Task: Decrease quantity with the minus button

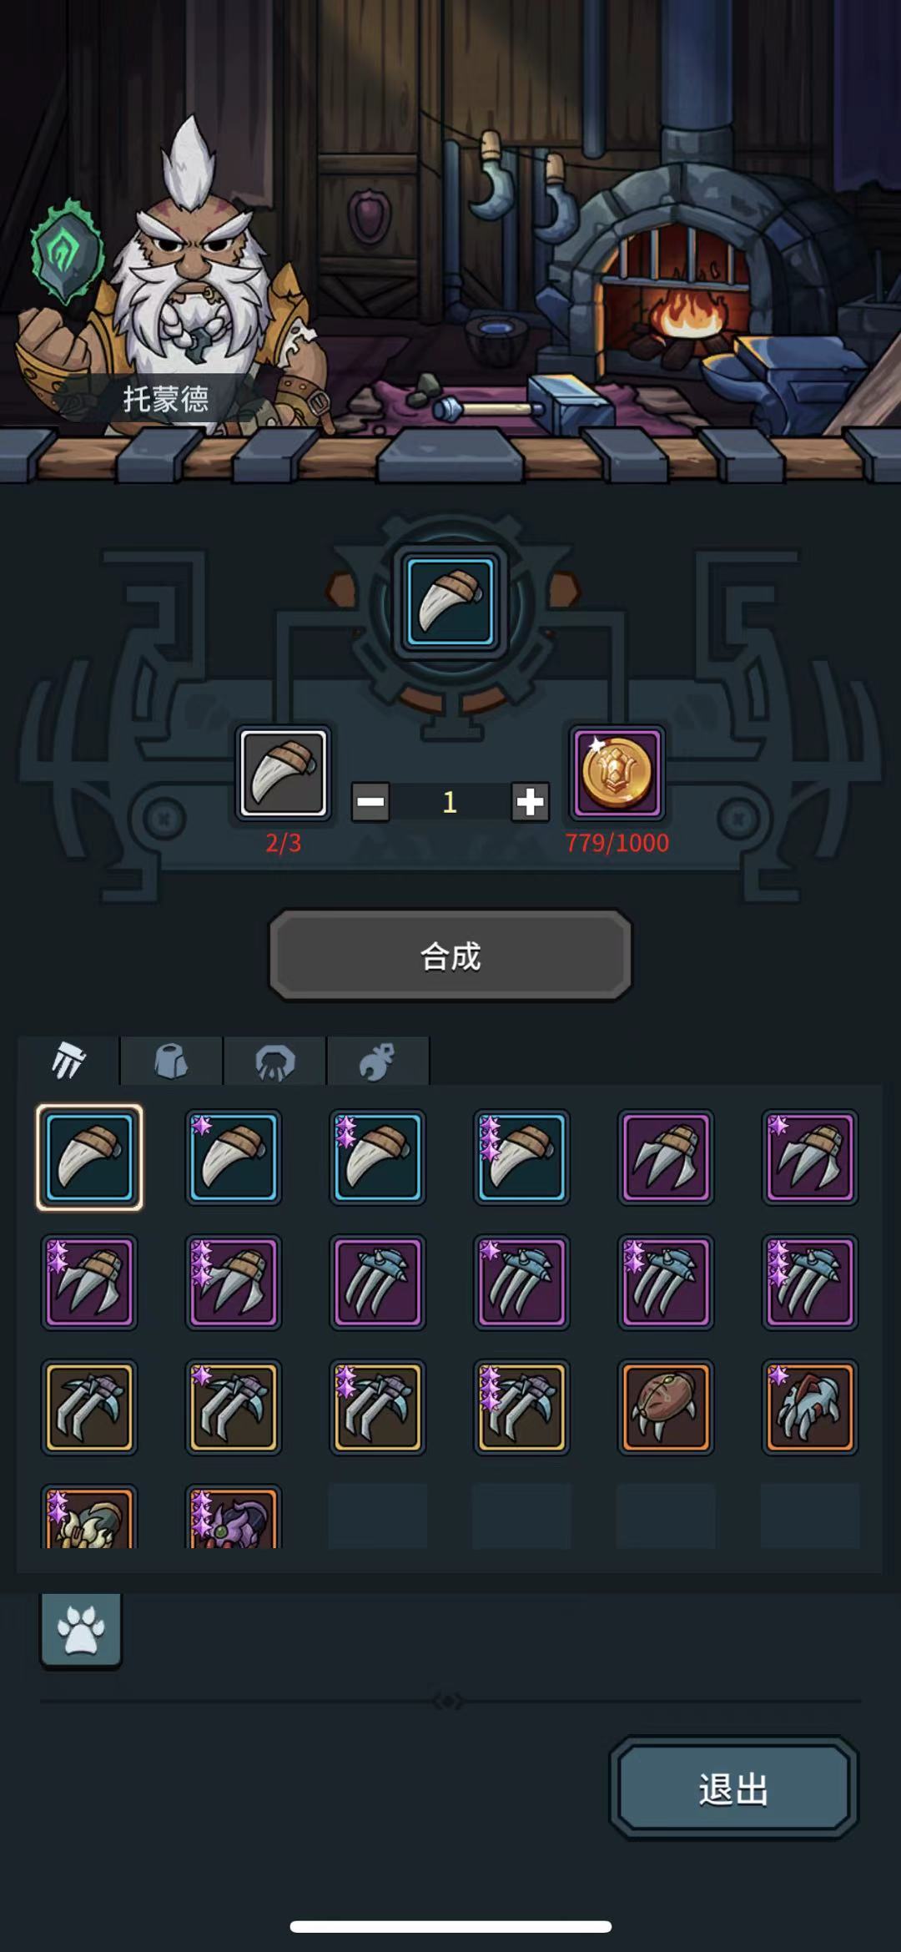Action: 370,802
